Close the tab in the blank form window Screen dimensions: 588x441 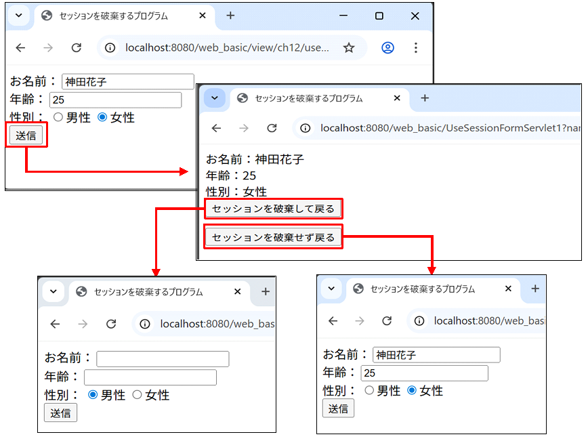point(237,292)
